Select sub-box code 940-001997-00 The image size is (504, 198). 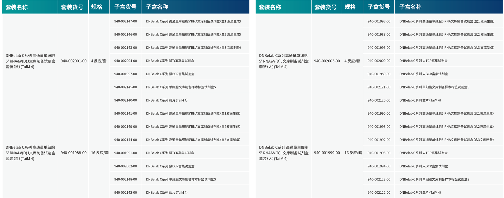point(125,74)
